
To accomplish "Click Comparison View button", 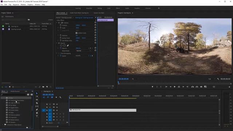I will tap(205, 87).
